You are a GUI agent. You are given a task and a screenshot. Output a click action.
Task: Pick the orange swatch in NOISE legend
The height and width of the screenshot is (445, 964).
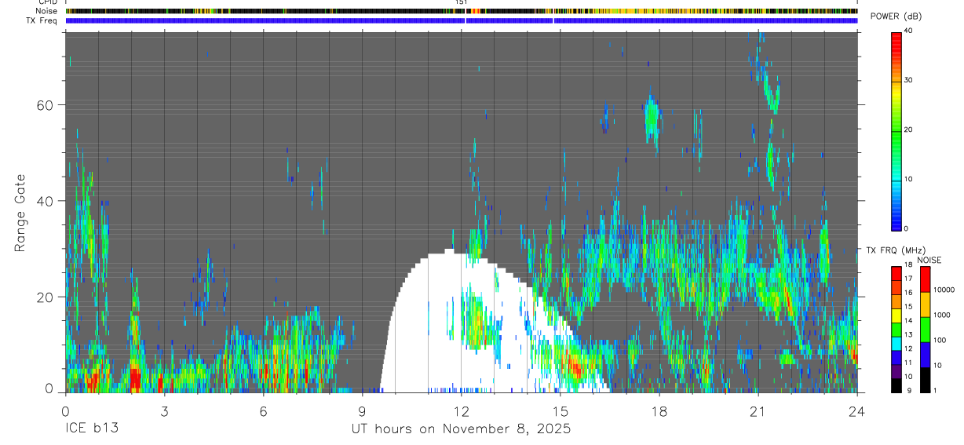point(924,305)
